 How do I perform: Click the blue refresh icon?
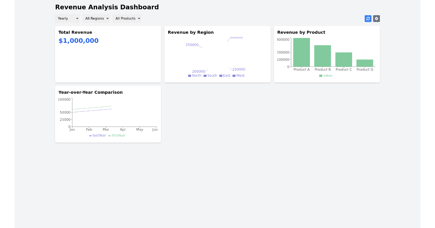368,18
